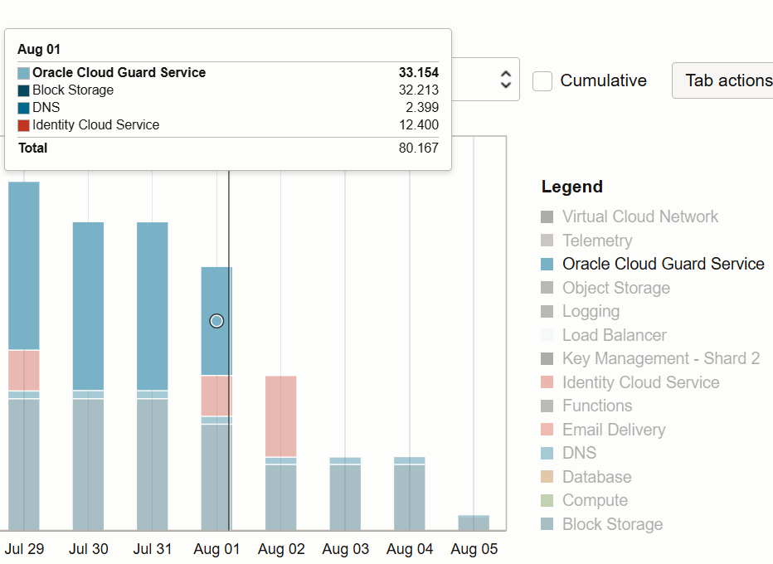Click the tooltip DNS value 2.399
Image resolution: width=773 pixels, height=564 pixels.
[422, 108]
